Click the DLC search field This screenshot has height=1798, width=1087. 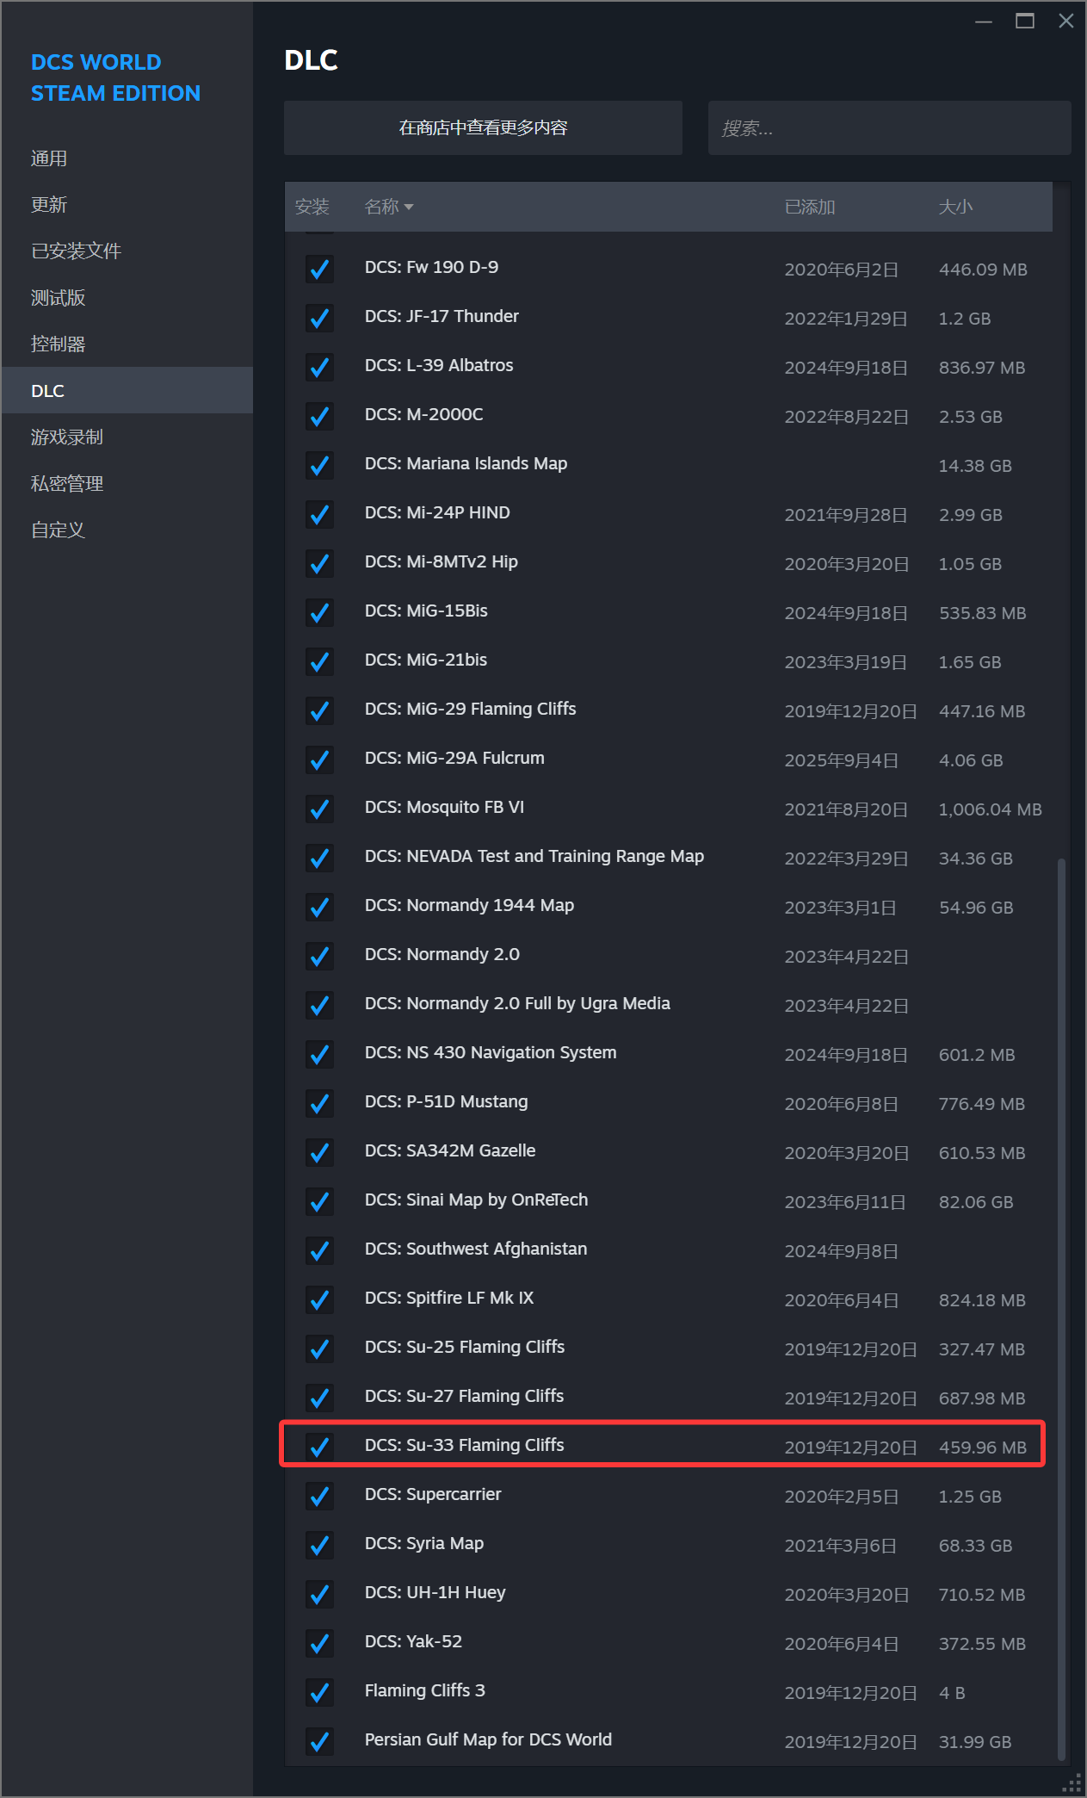888,127
